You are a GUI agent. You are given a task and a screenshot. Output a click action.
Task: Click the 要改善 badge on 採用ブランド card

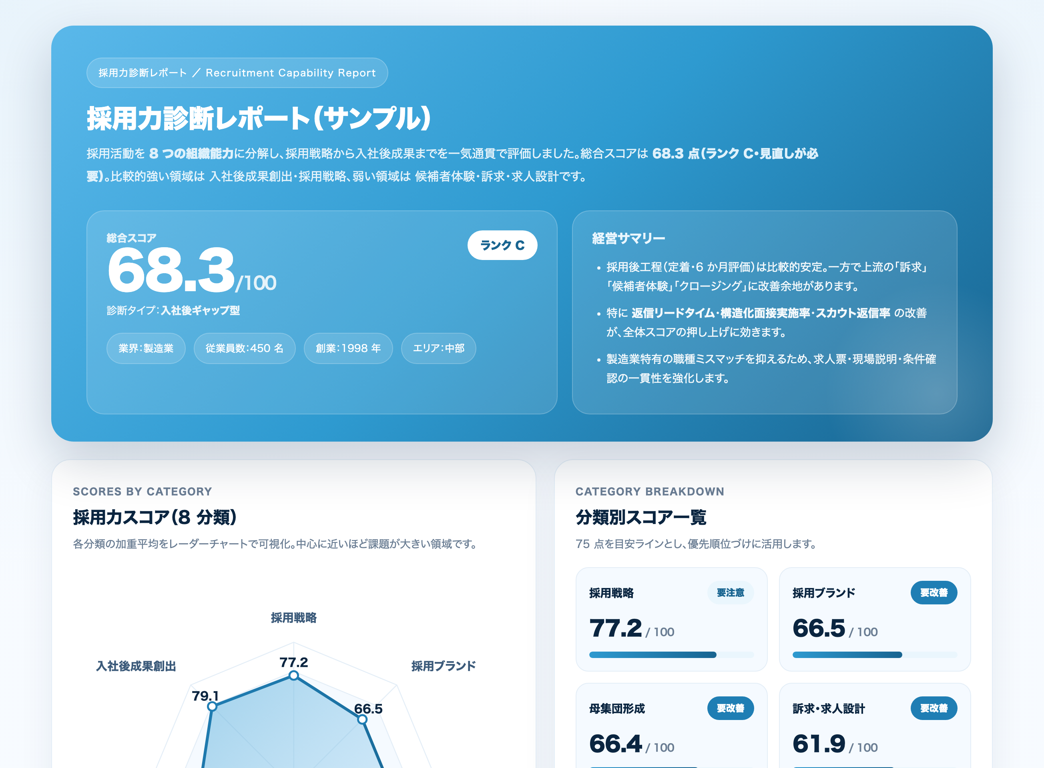[934, 592]
